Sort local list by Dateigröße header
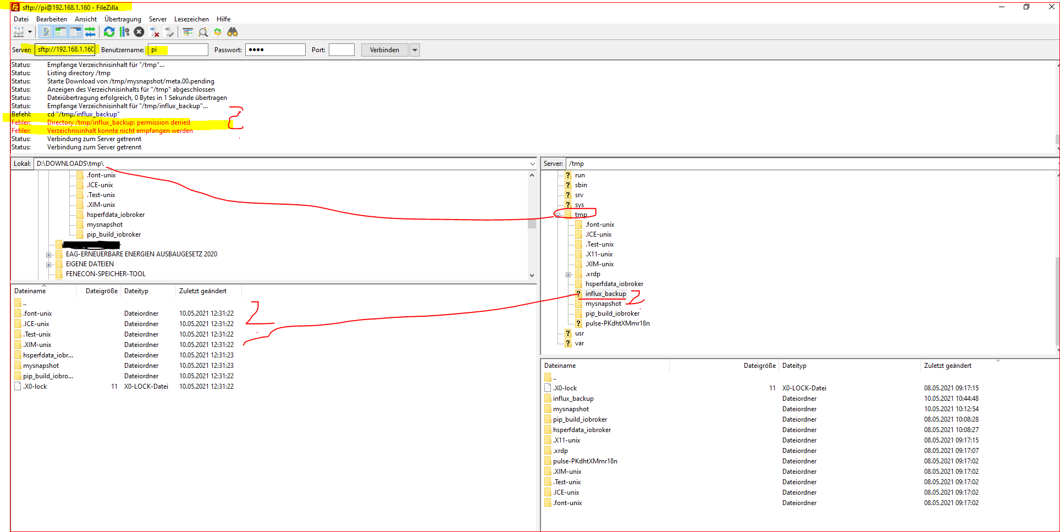This screenshot has height=532, width=1060. point(102,291)
